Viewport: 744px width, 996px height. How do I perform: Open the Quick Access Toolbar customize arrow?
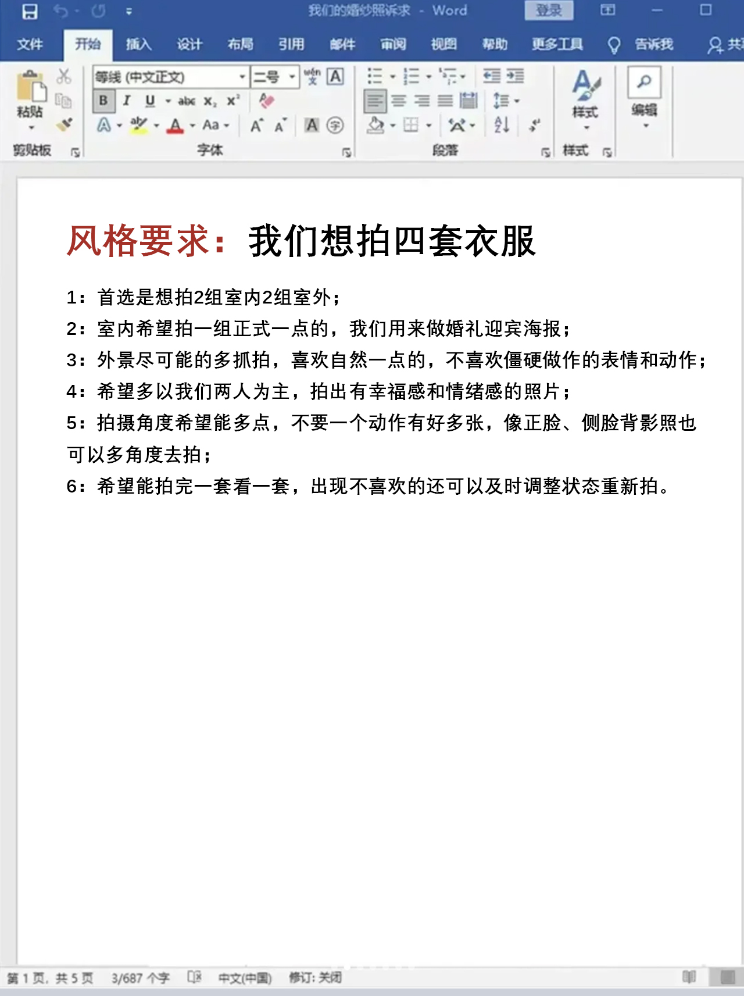click(x=129, y=12)
